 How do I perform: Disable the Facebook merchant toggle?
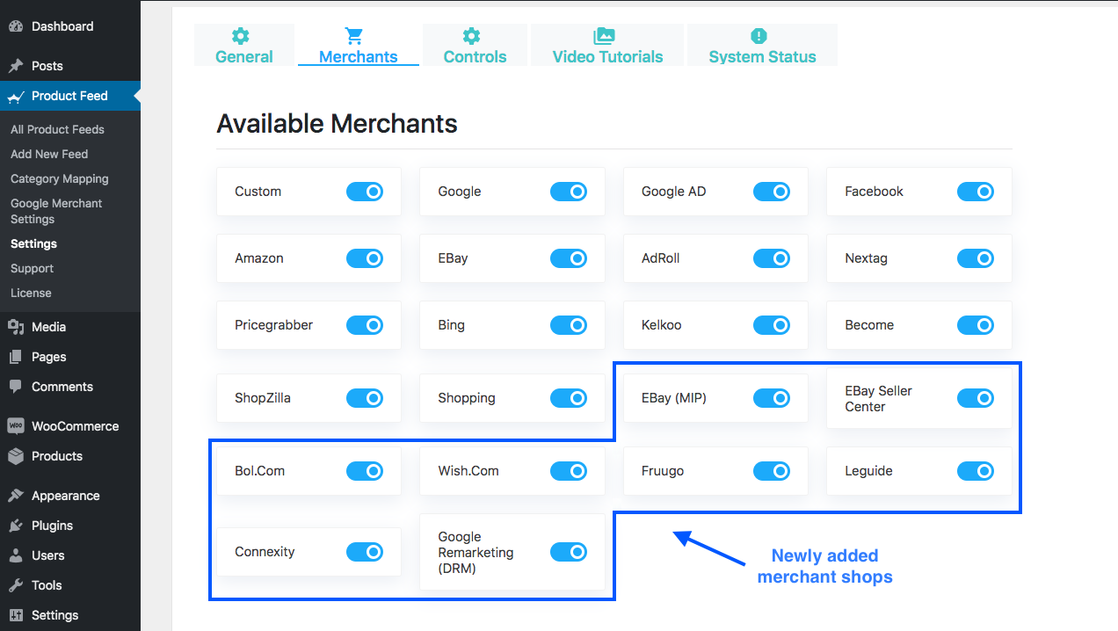tap(976, 192)
